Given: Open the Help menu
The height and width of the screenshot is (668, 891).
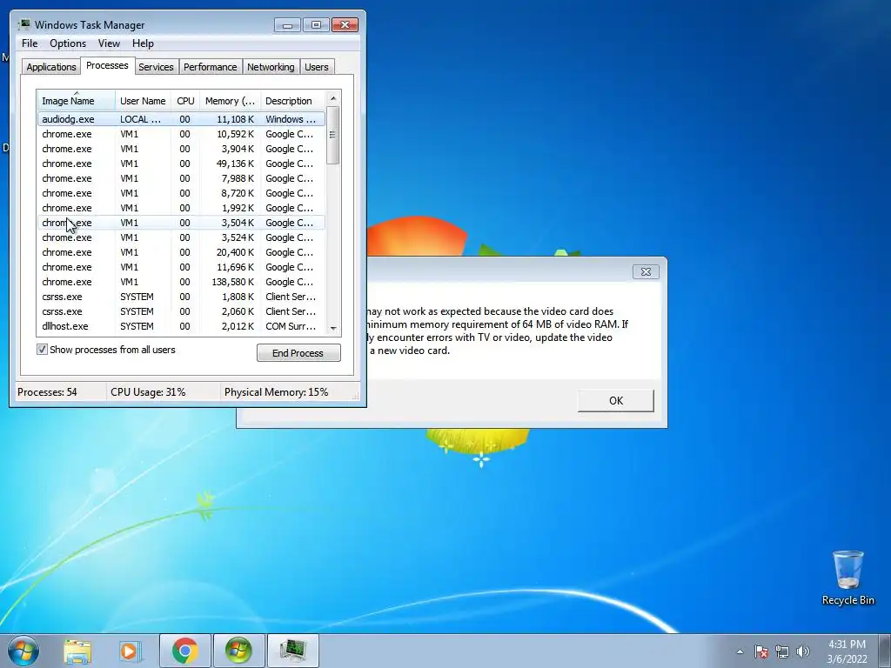Looking at the screenshot, I should coord(143,43).
